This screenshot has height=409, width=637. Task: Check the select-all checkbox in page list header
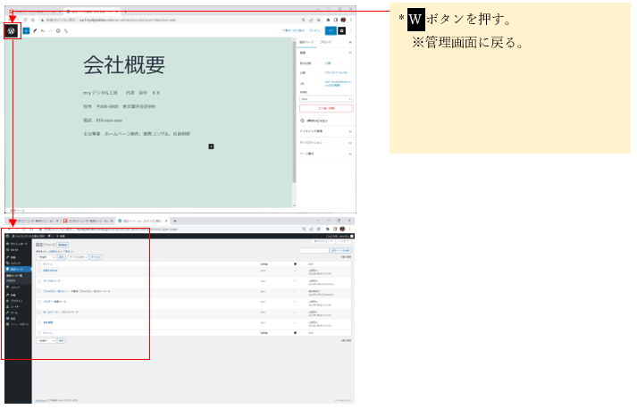coord(38,264)
